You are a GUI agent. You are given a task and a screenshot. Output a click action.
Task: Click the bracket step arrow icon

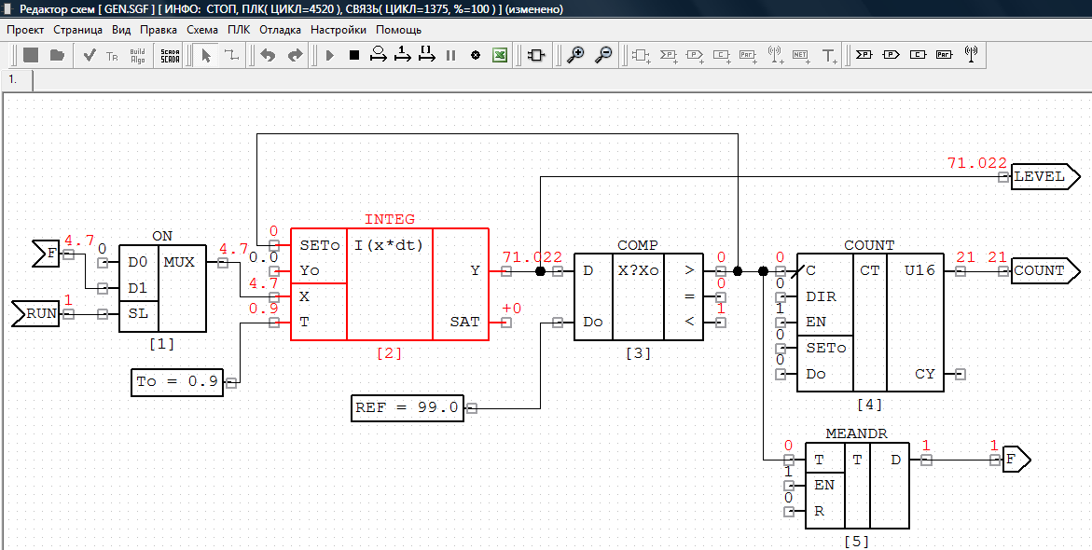(427, 54)
